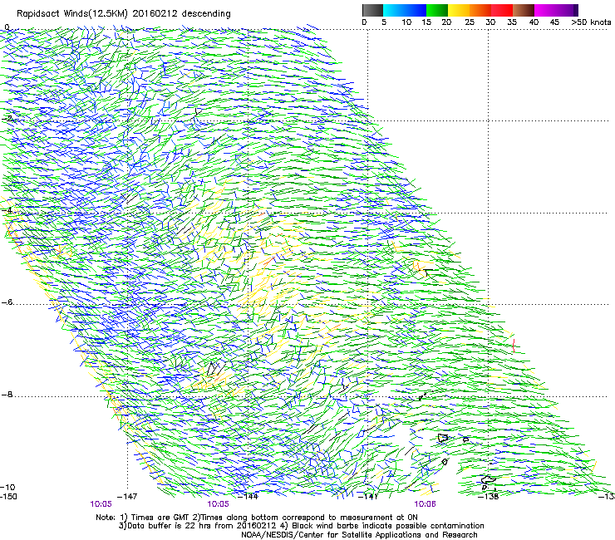Click the "NOAA/NESDIS/Center for Satellite Applications and Research" credit
The width and height of the screenshot is (615, 540).
coord(359,535)
